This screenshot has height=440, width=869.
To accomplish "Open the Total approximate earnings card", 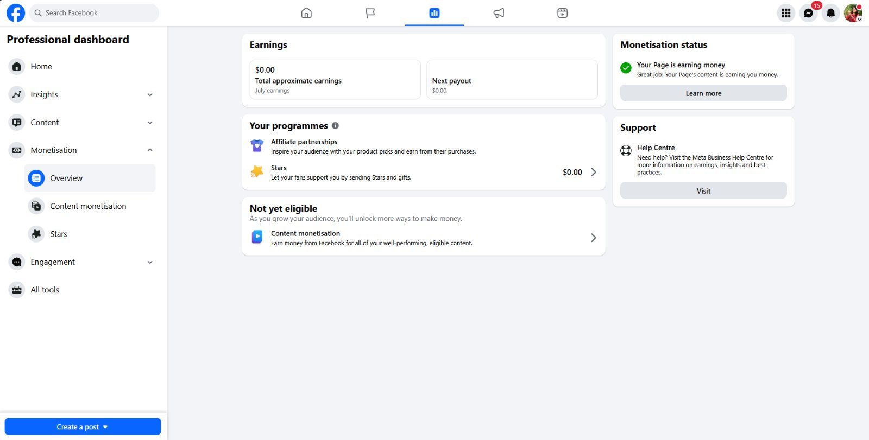I will 335,80.
